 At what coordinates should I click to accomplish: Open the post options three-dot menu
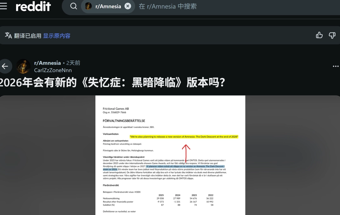point(336,66)
